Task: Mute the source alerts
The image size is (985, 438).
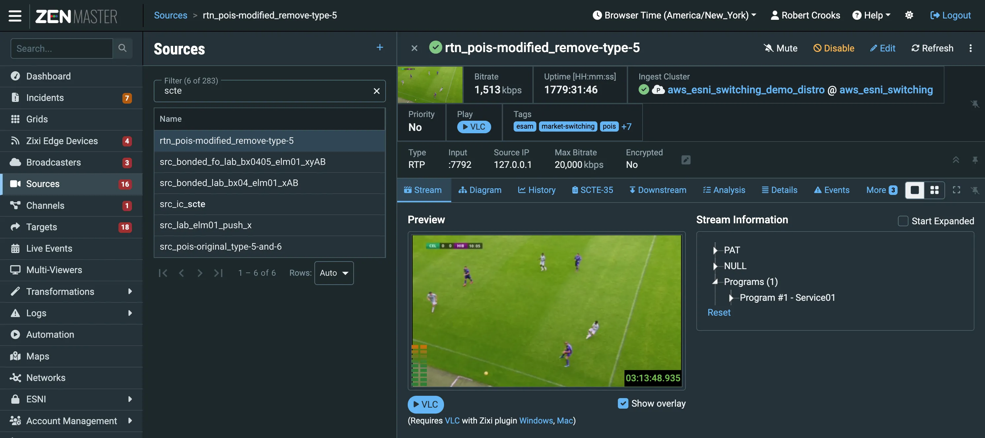Action: (780, 48)
